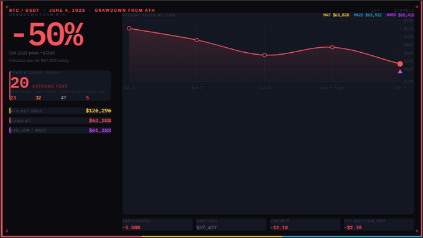Click the purple triangle low-wick marker
Screen dimensions: 423x238
coord(400,71)
